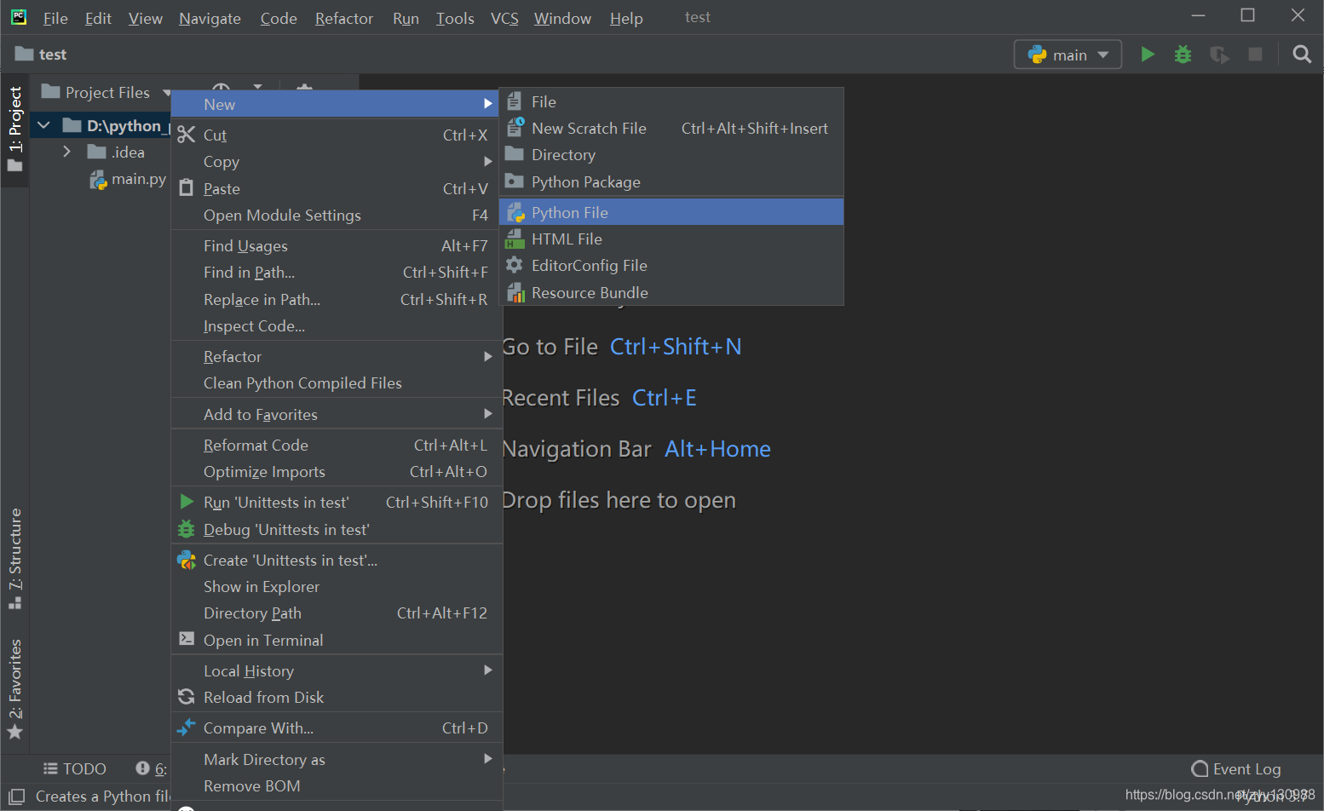The height and width of the screenshot is (811, 1324).
Task: Open Search Everywhere magnifier icon
Action: click(1301, 55)
